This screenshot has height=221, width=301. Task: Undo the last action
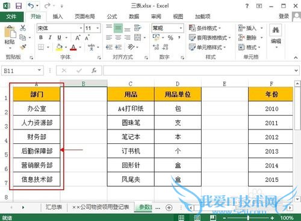point(31,6)
